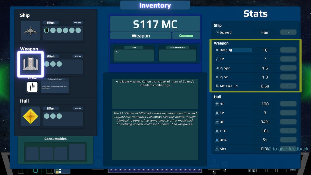
Task: Click the dash button in OHC row
Action: pyautogui.click(x=288, y=140)
